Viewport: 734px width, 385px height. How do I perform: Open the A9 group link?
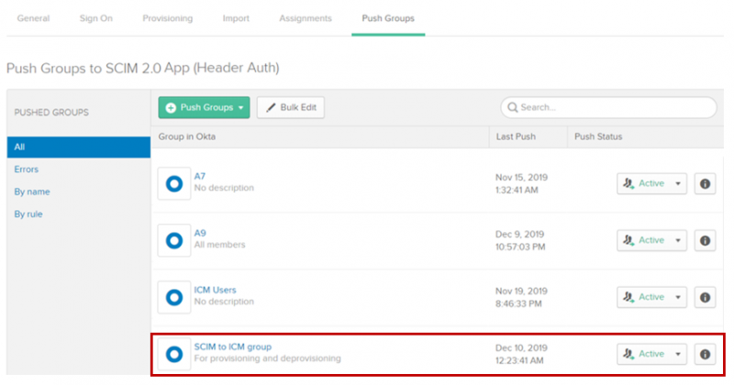[200, 233]
